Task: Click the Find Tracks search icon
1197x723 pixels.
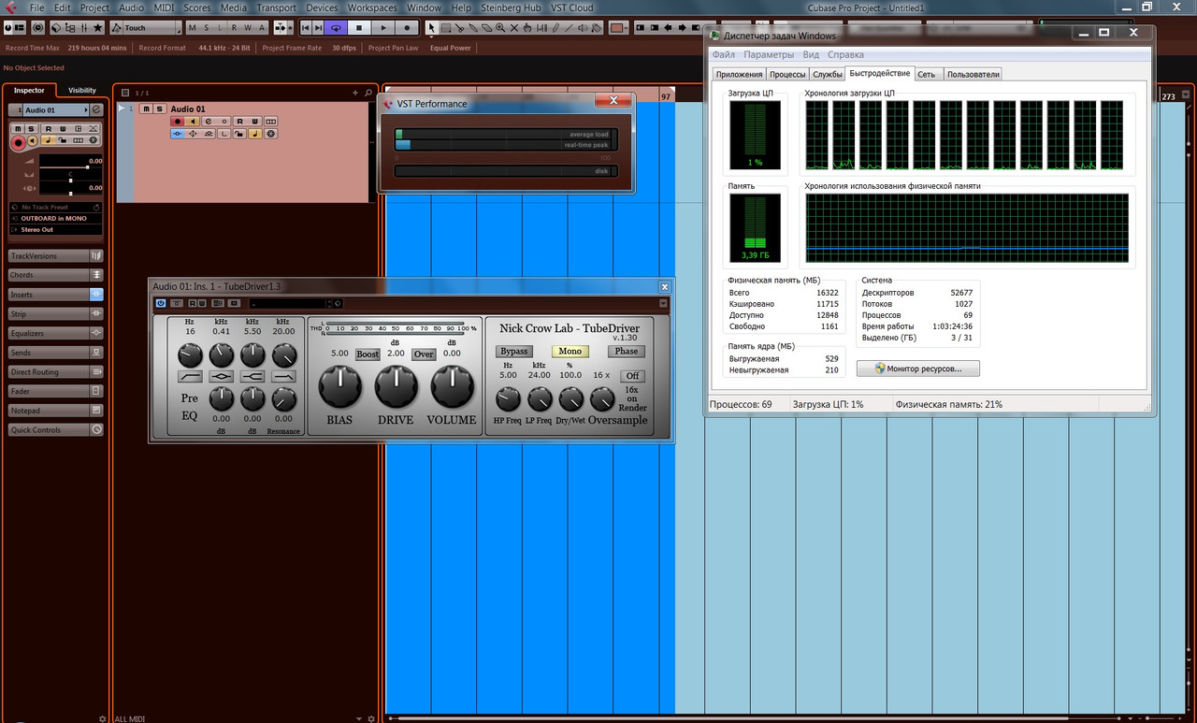Action: 368,93
